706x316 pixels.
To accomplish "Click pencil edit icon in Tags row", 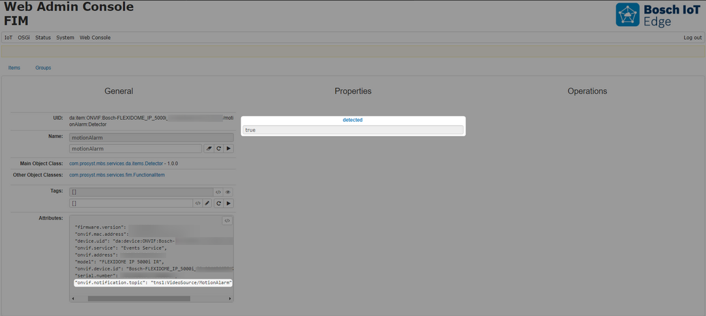I will [207, 203].
